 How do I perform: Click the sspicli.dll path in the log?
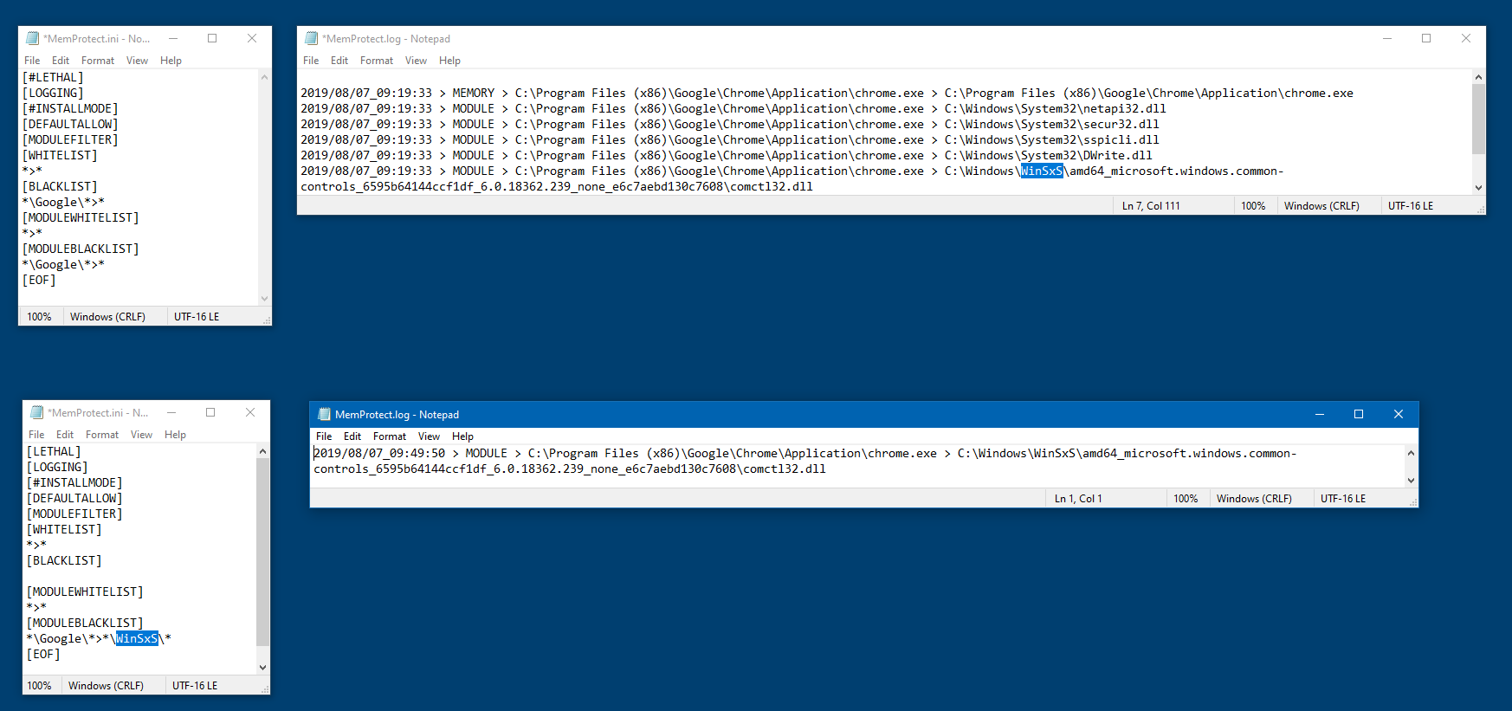[x=1051, y=139]
